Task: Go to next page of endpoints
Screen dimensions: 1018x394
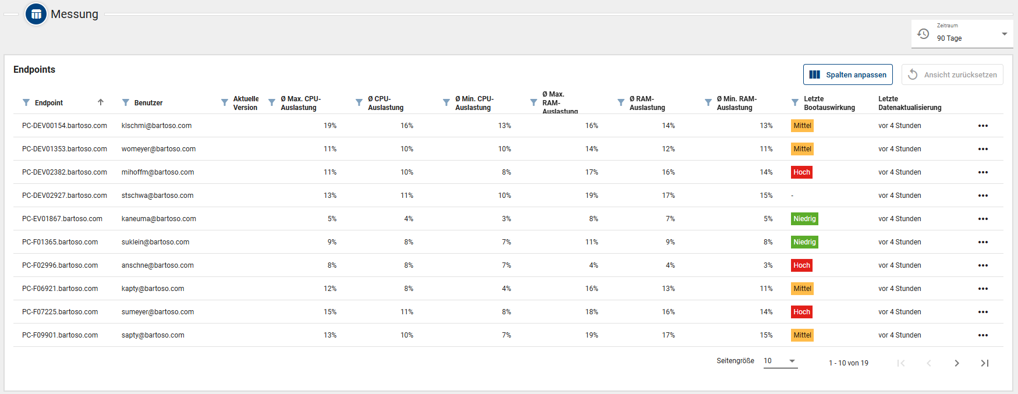Action: (x=957, y=363)
